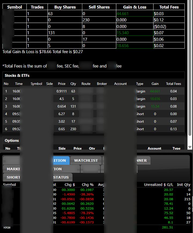Click the Time column header in Stocks & ETFs

pos(19,84)
